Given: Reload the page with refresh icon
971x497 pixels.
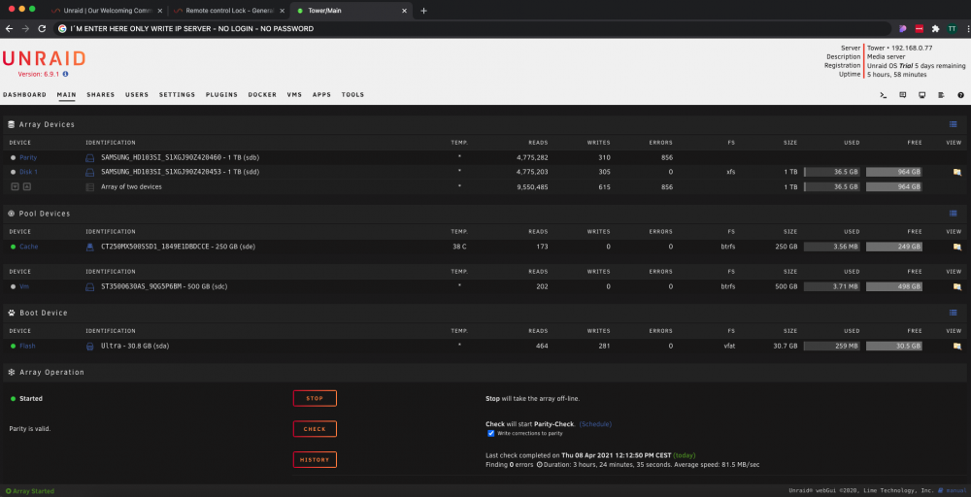Looking at the screenshot, I should 42,28.
